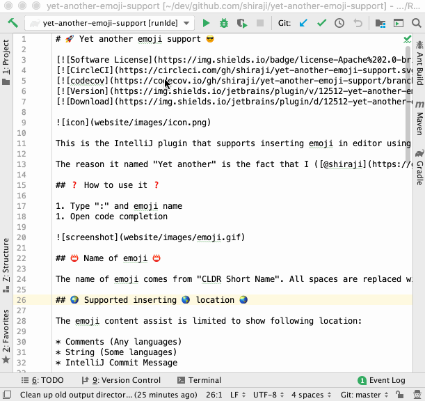The height and width of the screenshot is (401, 425).
Task: Open the Git: master branch menu
Action: click(364, 395)
